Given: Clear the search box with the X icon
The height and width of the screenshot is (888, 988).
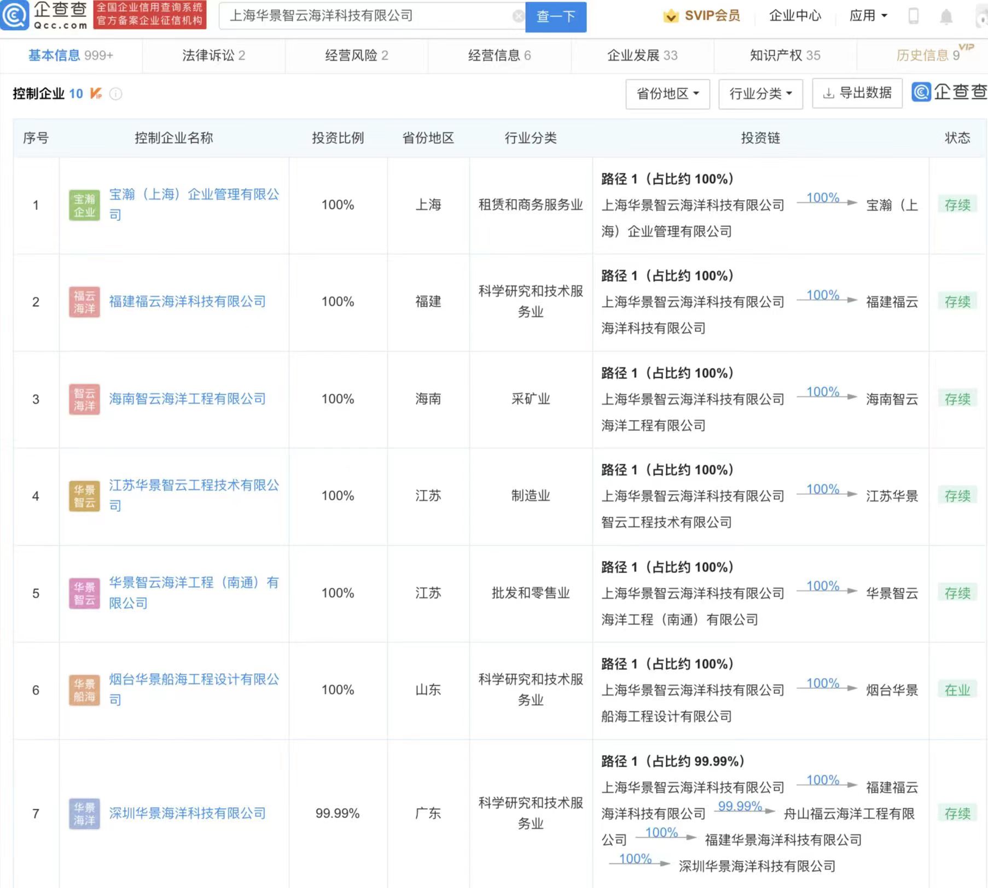Looking at the screenshot, I should pos(518,16).
